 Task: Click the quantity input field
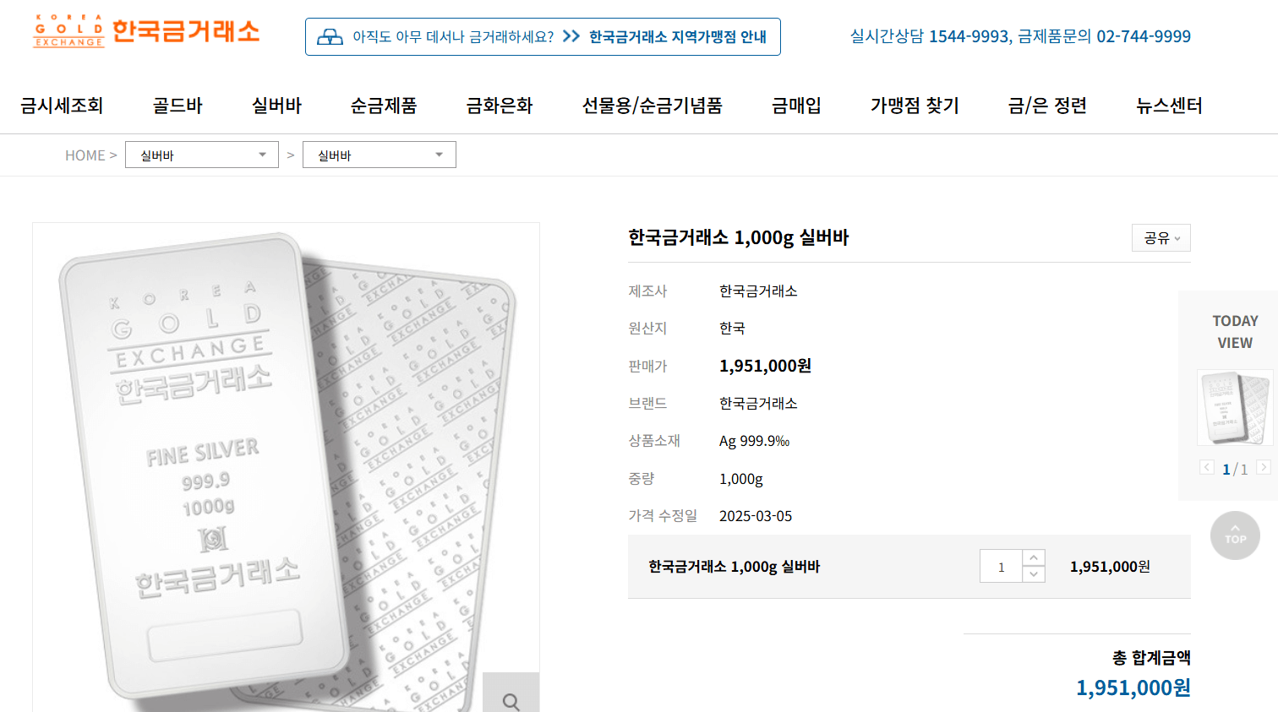coord(1002,567)
